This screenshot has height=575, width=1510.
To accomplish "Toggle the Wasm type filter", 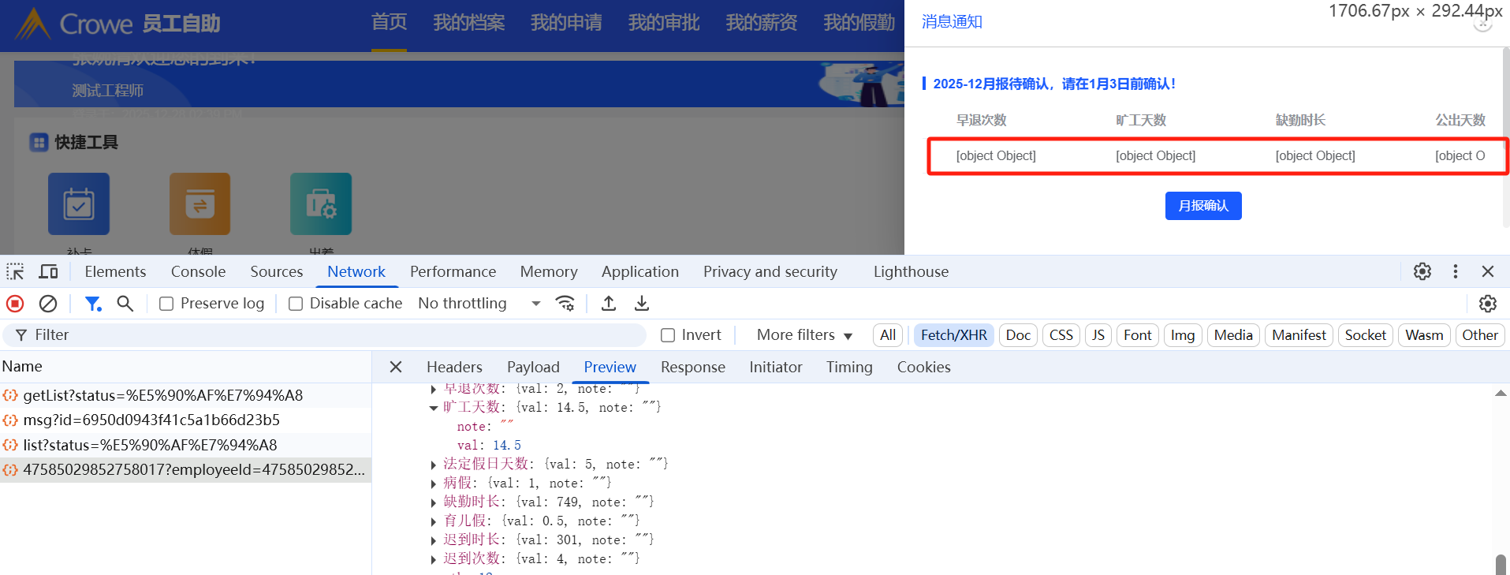I will point(1424,335).
